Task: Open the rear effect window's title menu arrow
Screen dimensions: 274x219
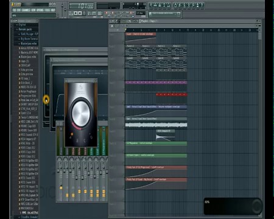Action: (44, 50)
